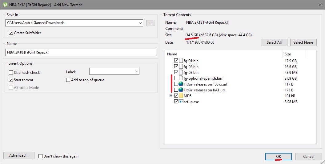Sort files by Size column header

pos(294,54)
